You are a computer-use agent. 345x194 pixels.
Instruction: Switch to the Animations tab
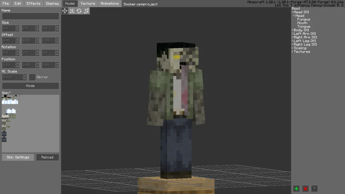110,3
